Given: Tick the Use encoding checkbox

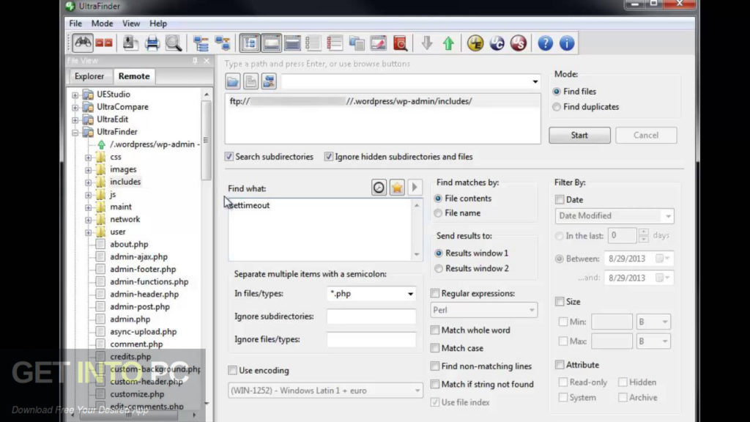Looking at the screenshot, I should (x=232, y=370).
